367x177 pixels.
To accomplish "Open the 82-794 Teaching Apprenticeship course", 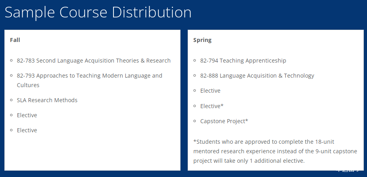I will [243, 61].
